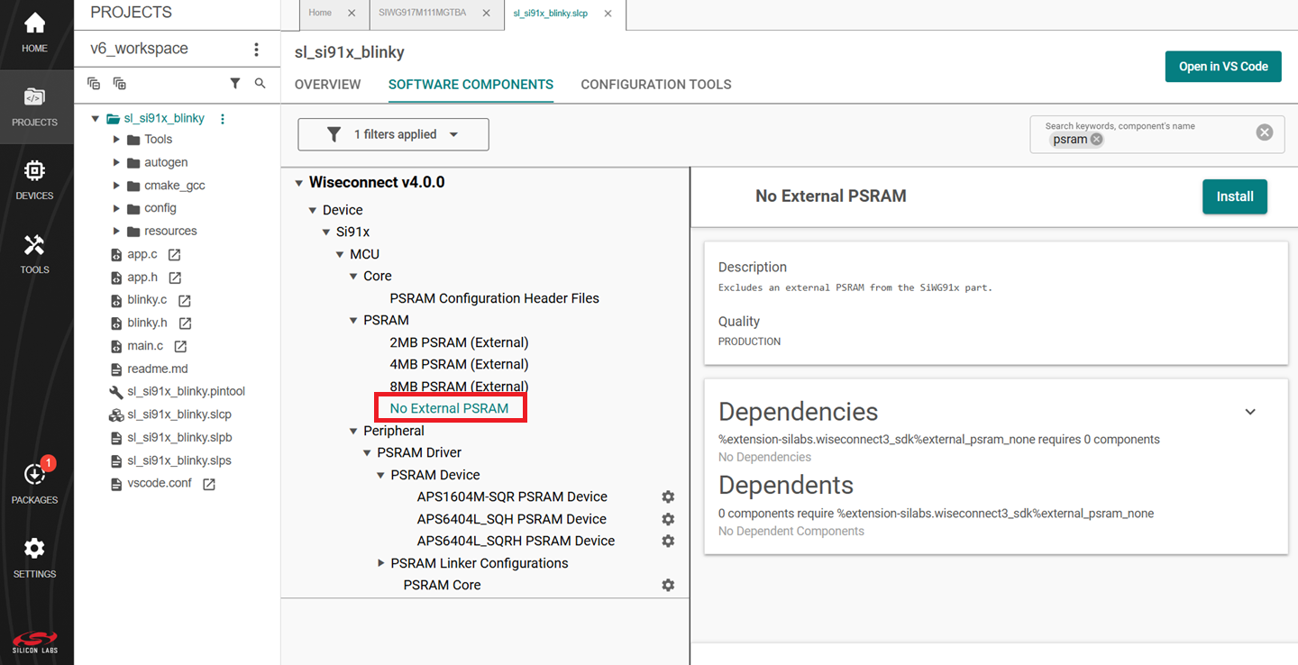Open the Settings sidebar icon

(x=34, y=556)
